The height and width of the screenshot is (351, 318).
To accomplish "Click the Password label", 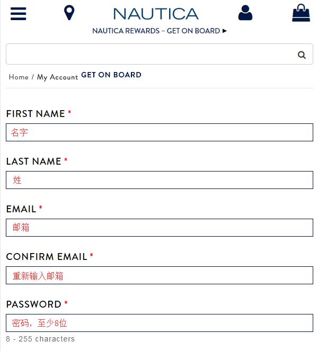I will [x=34, y=304].
